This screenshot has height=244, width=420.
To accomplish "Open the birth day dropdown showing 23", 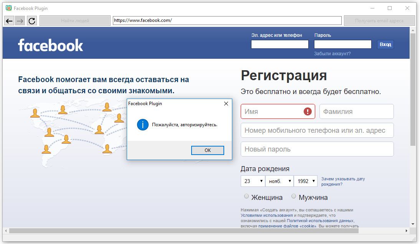I will 253,181.
